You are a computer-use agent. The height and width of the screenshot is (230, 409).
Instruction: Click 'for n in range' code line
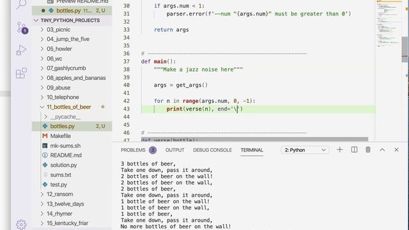point(204,101)
